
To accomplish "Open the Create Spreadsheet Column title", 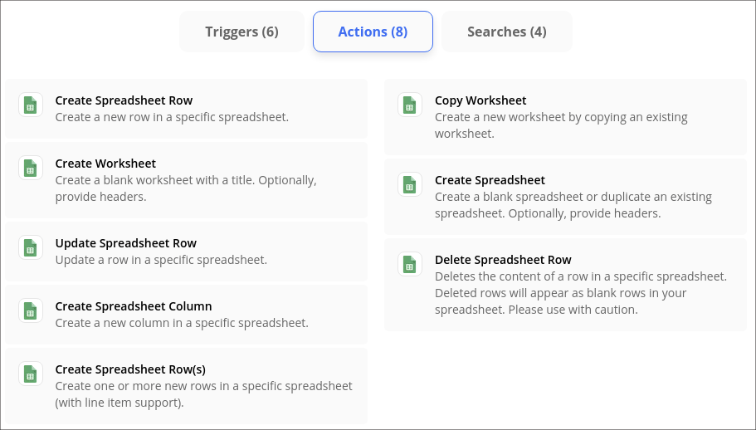I will point(134,306).
